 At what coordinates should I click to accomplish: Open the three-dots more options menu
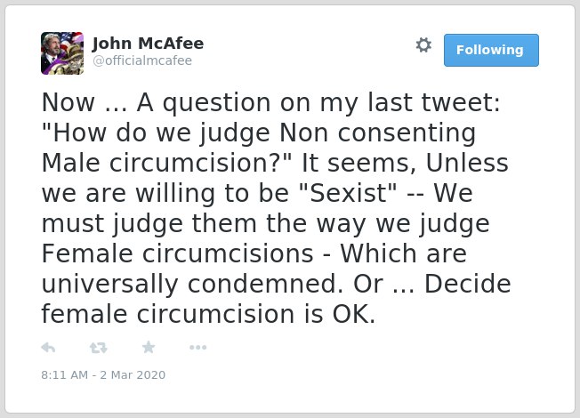coord(197,348)
